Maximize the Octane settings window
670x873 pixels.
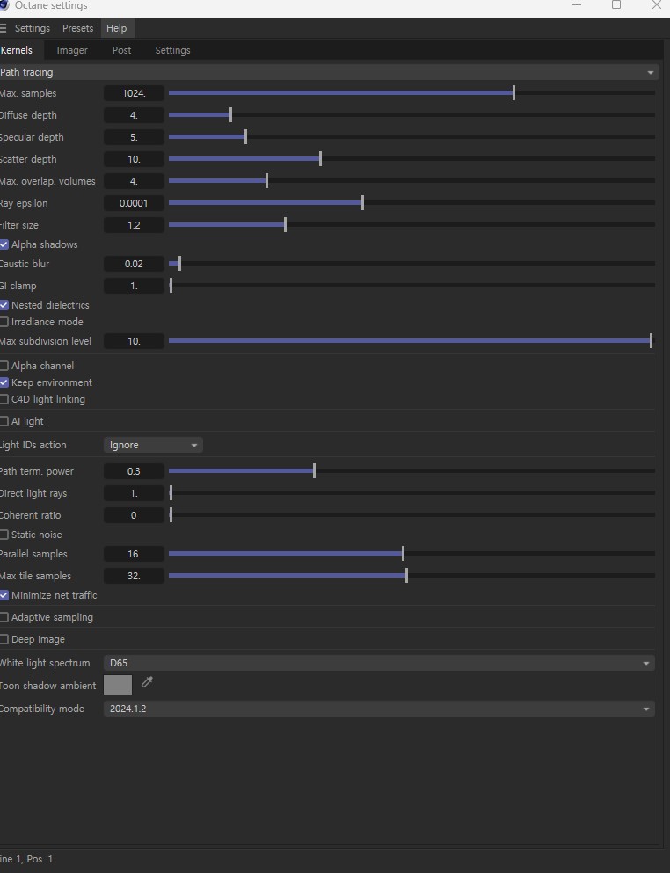click(616, 5)
